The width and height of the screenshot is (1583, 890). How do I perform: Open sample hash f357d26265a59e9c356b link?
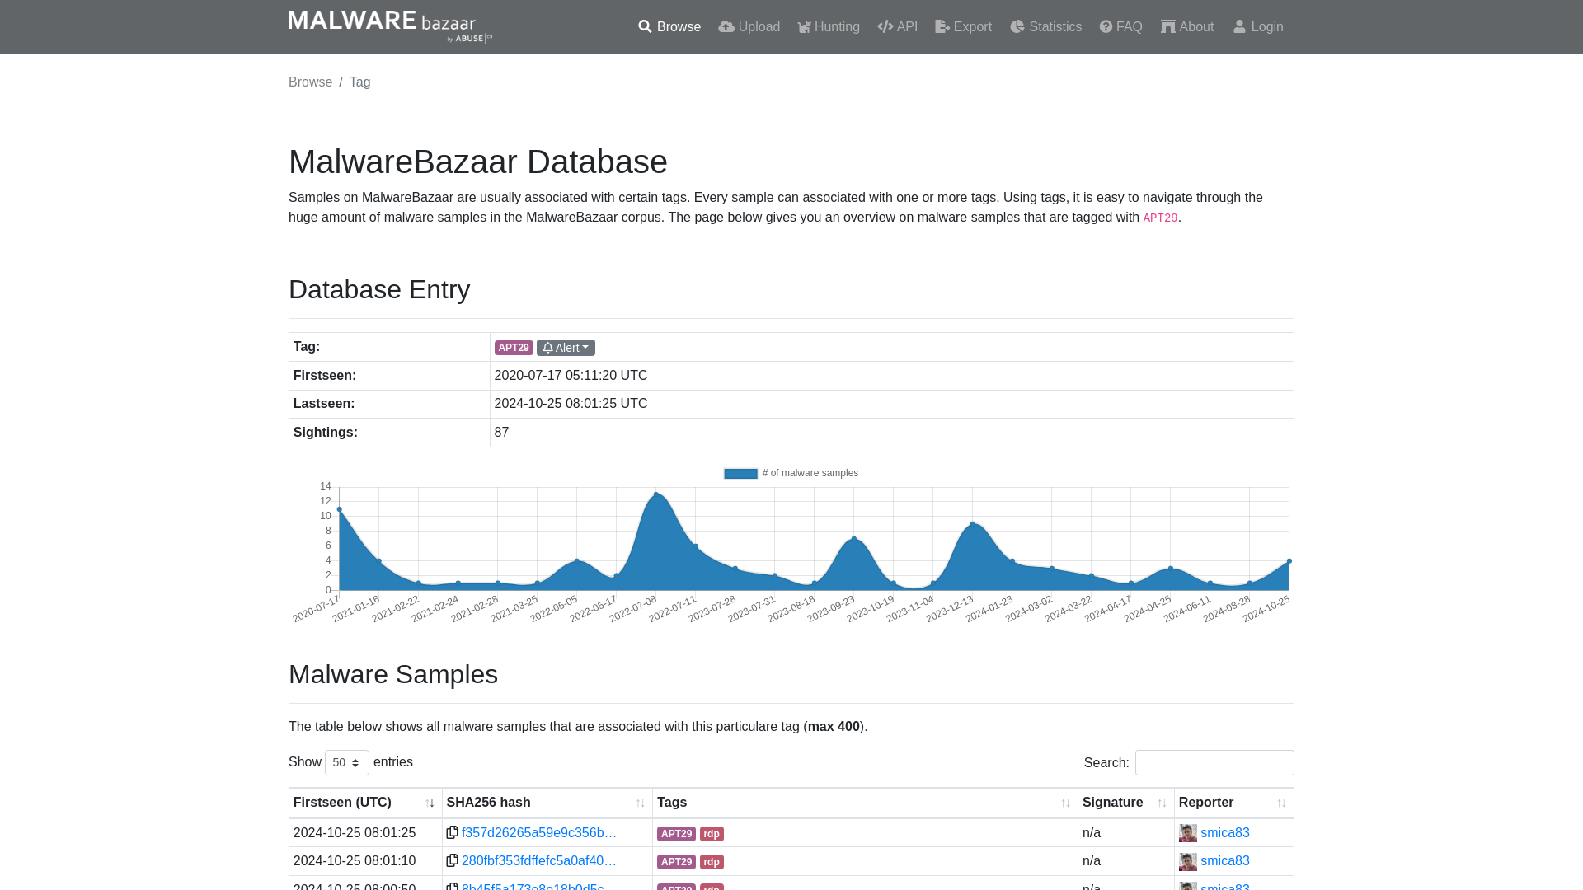tap(539, 832)
